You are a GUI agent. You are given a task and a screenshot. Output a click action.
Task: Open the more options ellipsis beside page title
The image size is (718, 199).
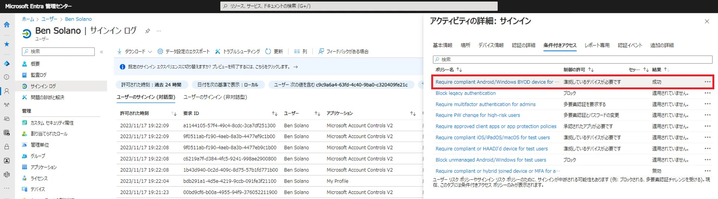[159, 31]
